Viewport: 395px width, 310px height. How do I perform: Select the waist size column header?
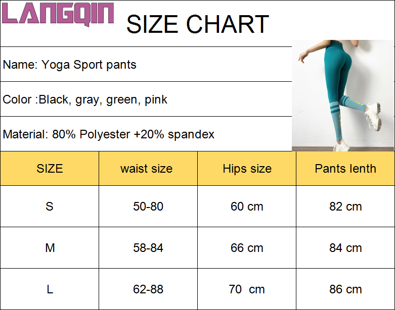pos(147,169)
